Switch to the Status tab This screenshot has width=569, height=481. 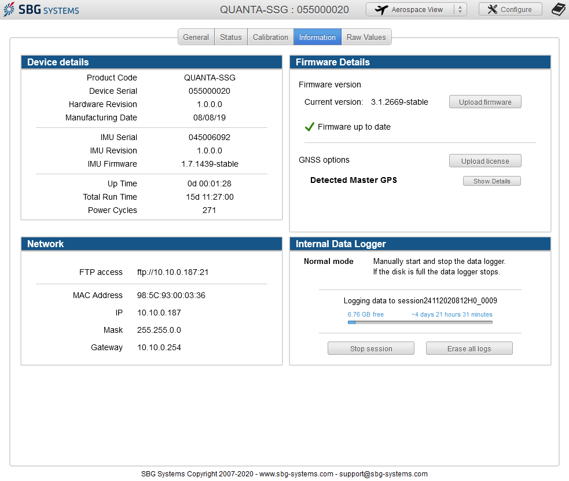231,37
